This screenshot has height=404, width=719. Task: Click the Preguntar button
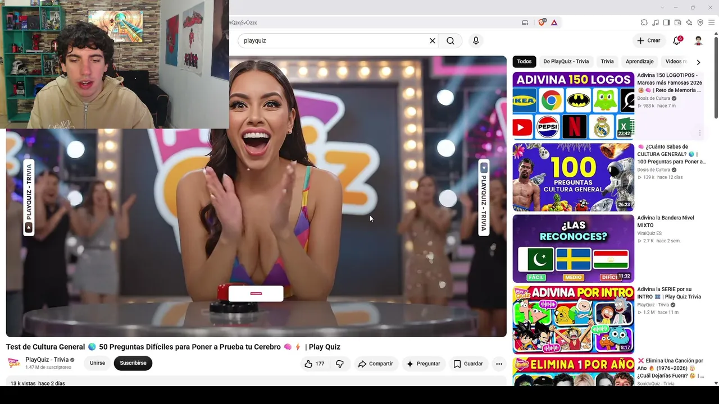click(x=423, y=364)
